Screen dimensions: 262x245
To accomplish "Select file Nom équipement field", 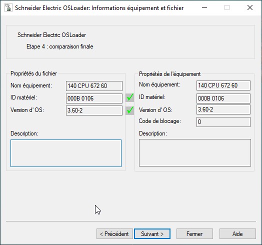I will (x=94, y=86).
